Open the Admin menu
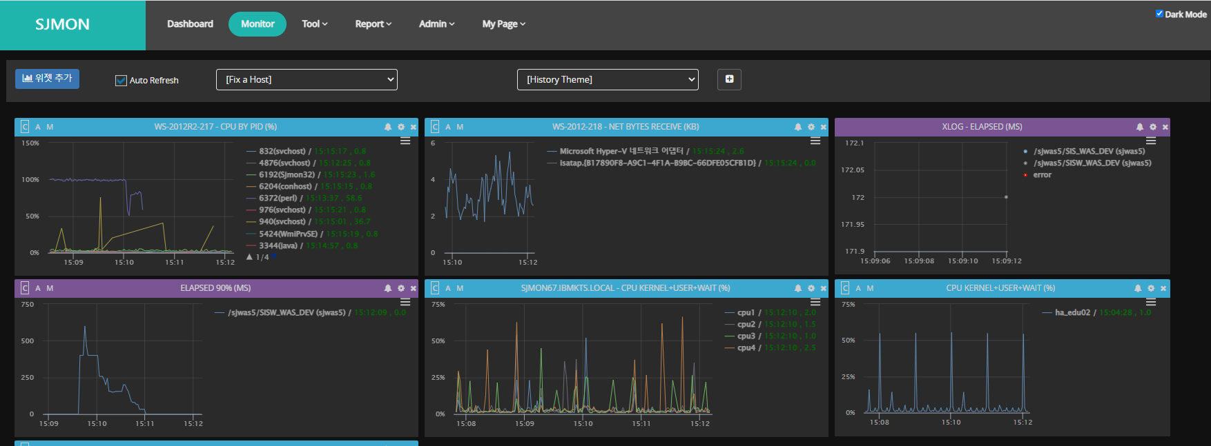 click(x=436, y=24)
